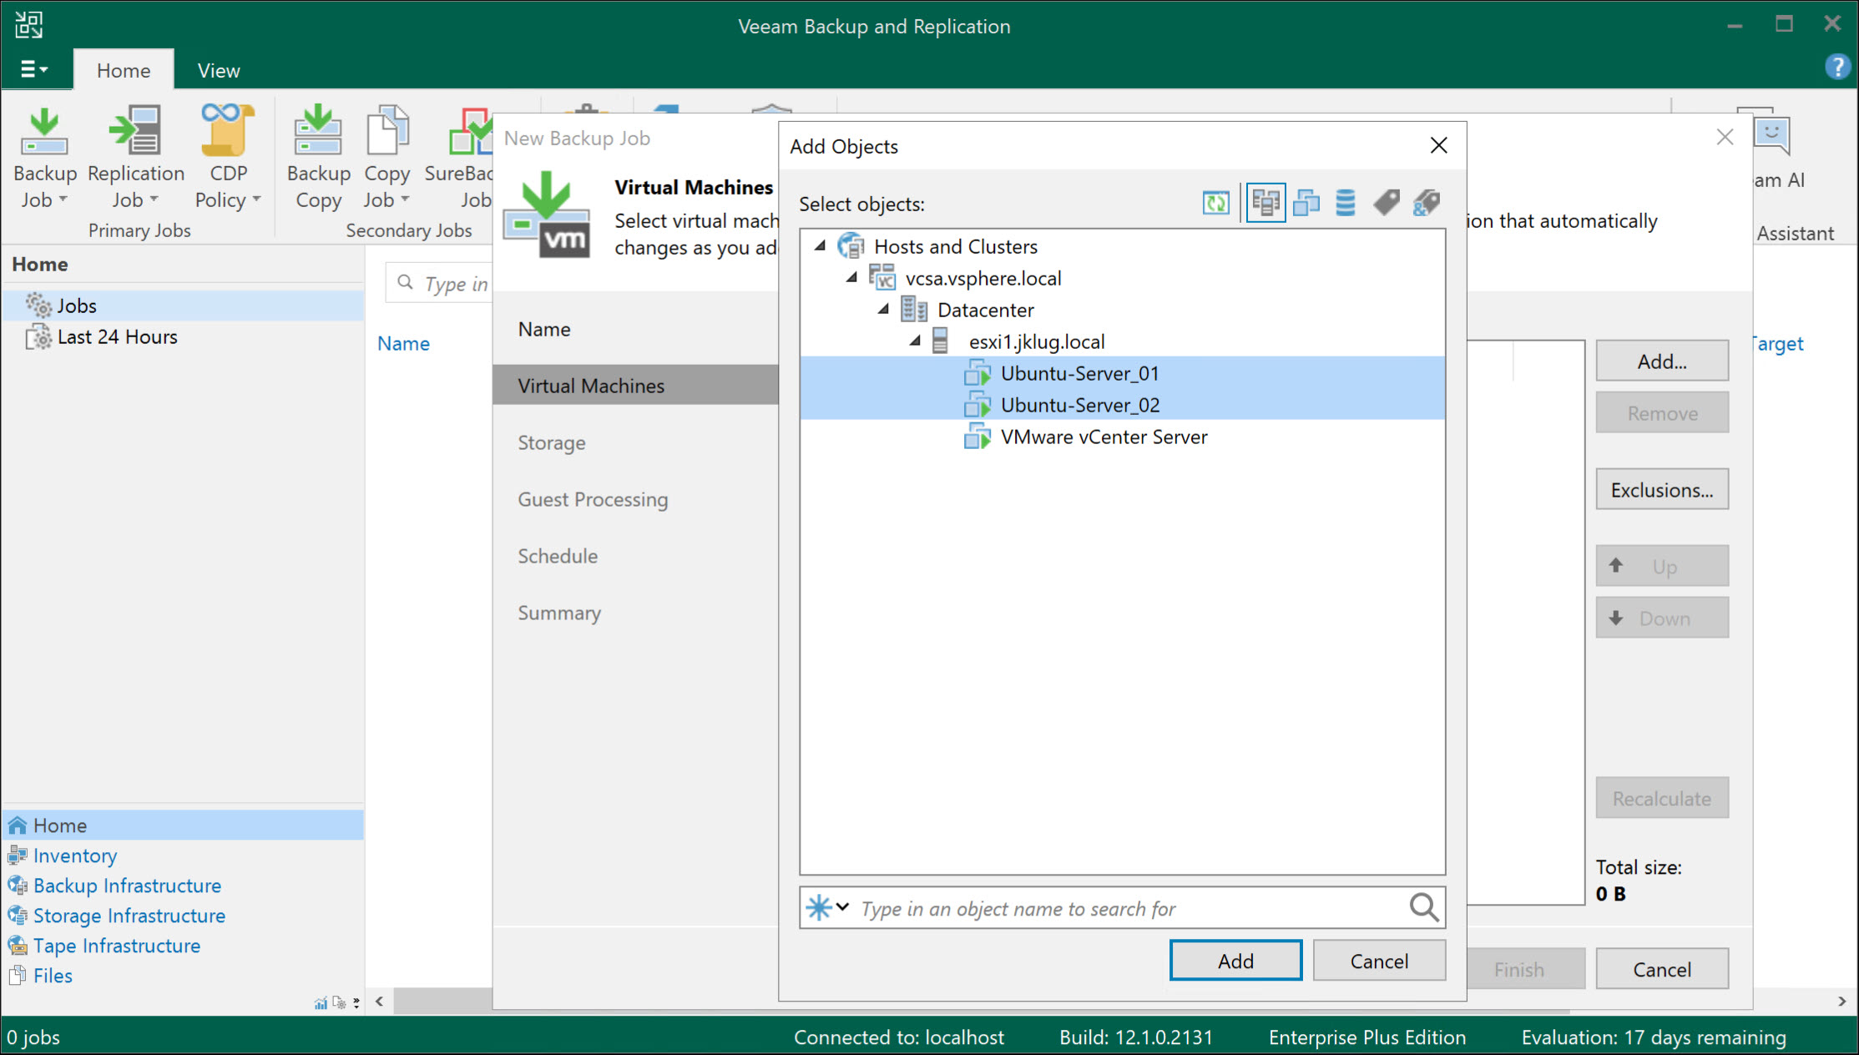Open the main hamburger menu
This screenshot has width=1859, height=1055.
[x=35, y=69]
